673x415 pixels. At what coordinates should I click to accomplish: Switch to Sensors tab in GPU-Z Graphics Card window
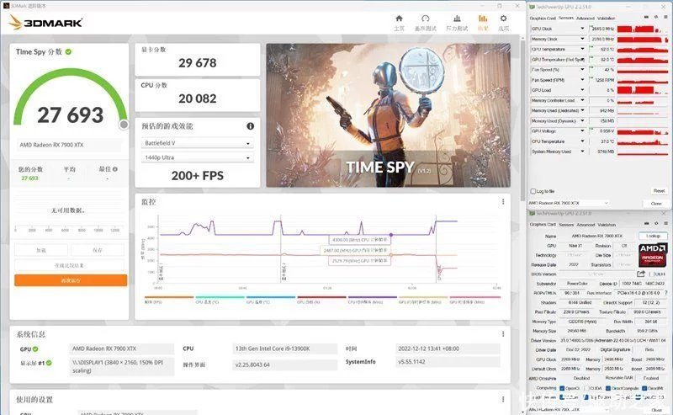pyautogui.click(x=566, y=225)
